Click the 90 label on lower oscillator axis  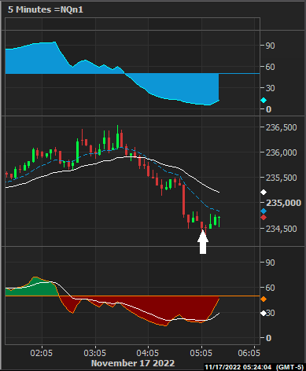(271, 263)
